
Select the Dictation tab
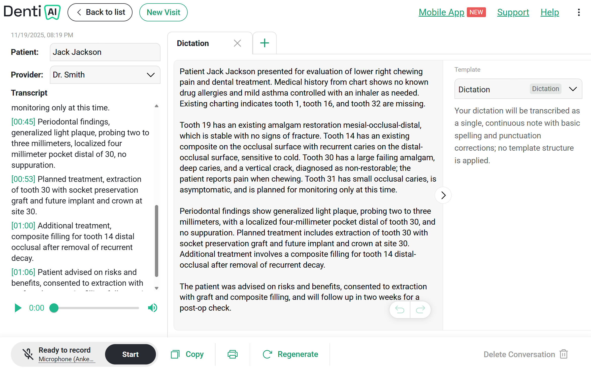pyautogui.click(x=193, y=43)
